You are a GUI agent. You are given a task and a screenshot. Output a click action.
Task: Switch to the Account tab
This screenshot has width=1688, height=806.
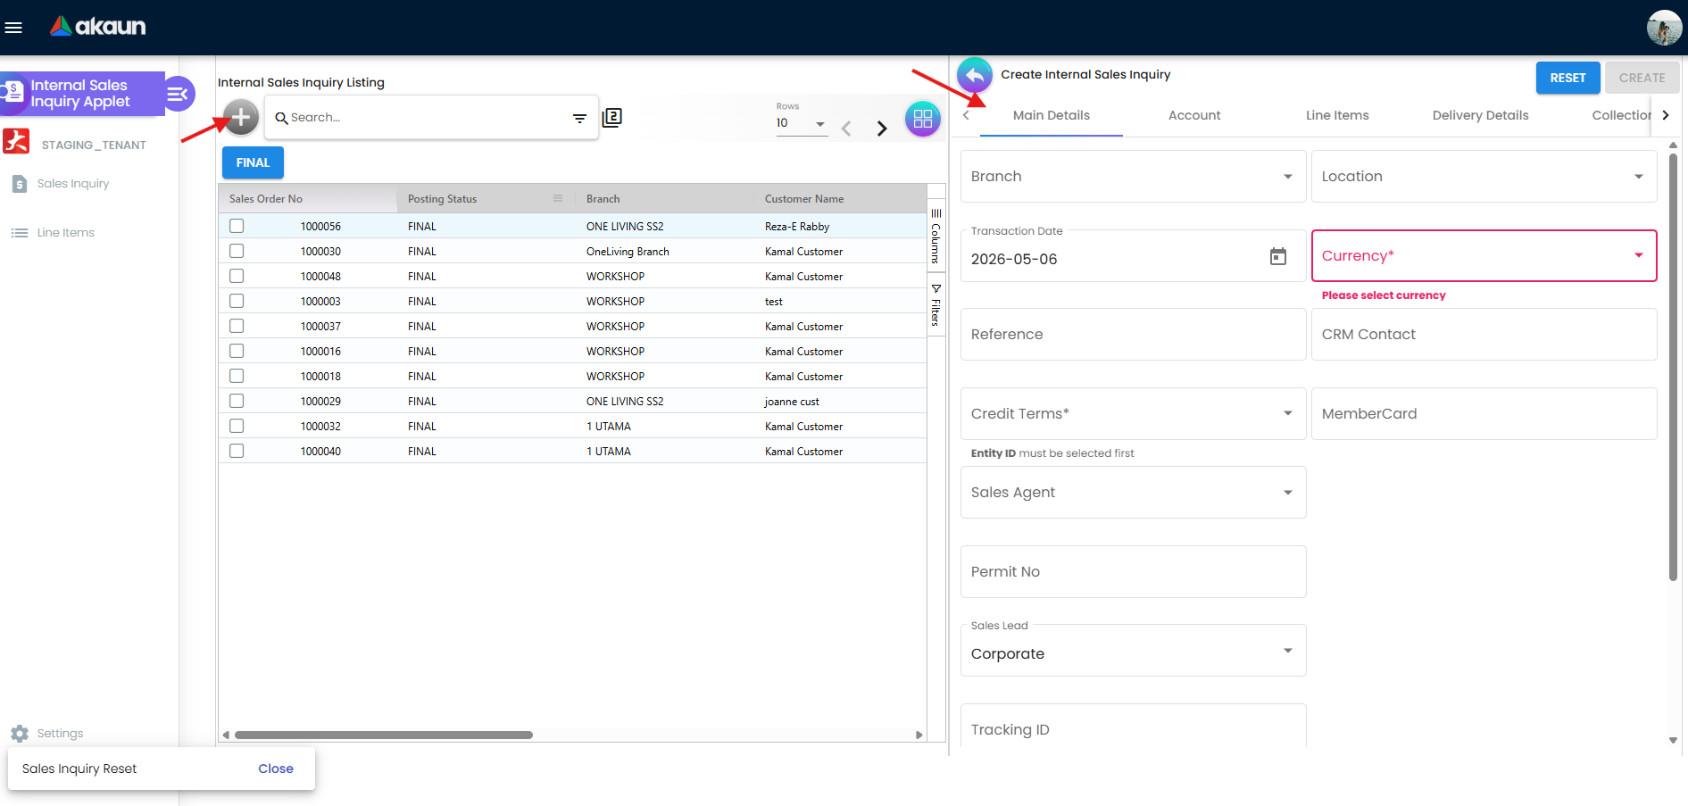(x=1194, y=115)
